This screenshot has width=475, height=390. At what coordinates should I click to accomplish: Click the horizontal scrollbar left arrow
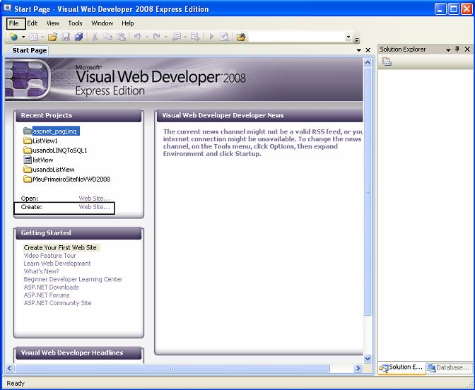pos(9,368)
